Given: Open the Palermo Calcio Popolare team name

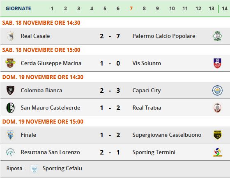Looking at the screenshot, I should pos(164,36).
